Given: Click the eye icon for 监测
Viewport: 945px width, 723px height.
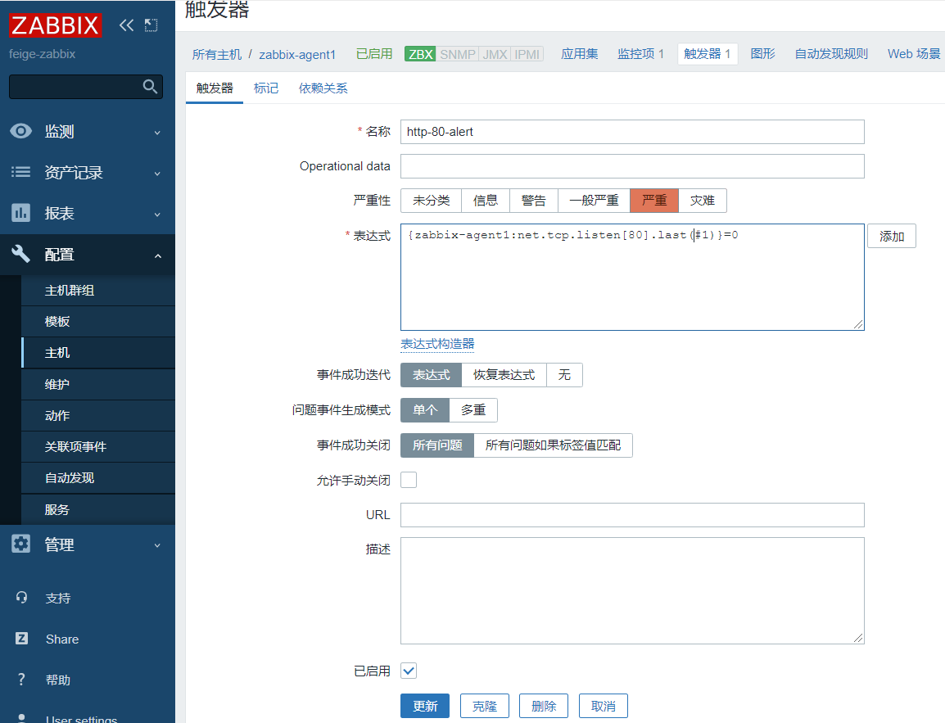Looking at the screenshot, I should 21,131.
